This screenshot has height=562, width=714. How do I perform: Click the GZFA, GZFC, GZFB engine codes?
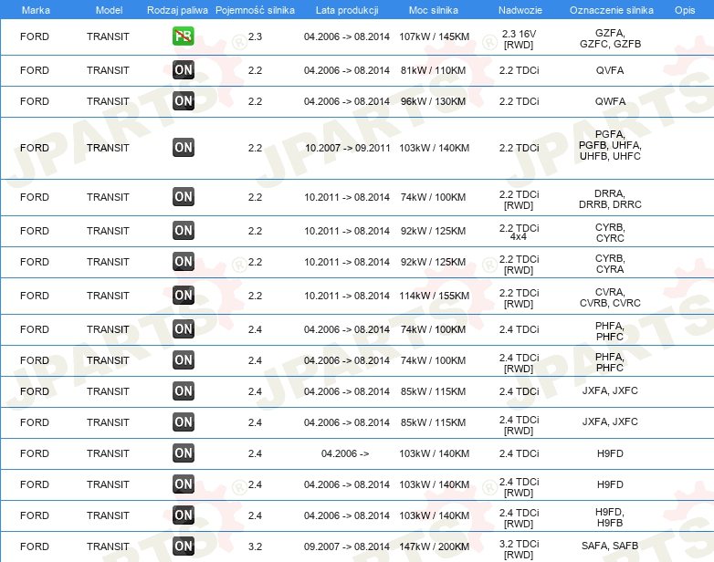coord(610,38)
